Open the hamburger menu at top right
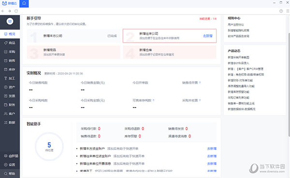Viewport: 290px width, 178px height. tap(288, 11)
